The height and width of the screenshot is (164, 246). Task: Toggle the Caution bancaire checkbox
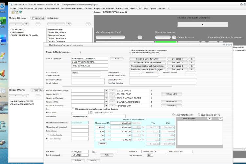point(48,135)
